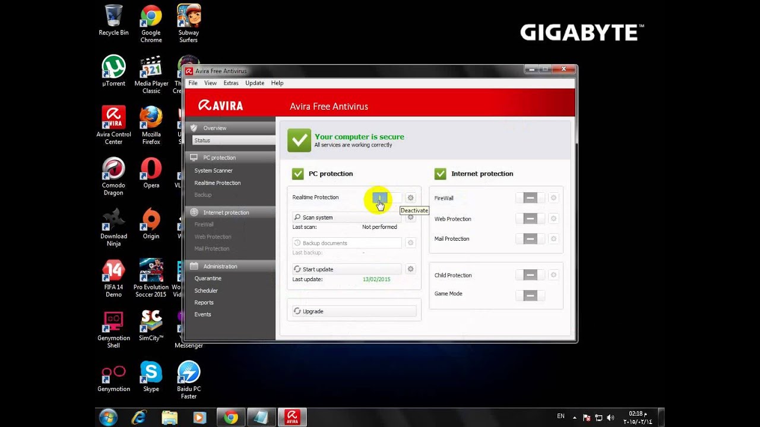Collapse the Overview sidebar section
760x427 pixels.
click(x=230, y=128)
